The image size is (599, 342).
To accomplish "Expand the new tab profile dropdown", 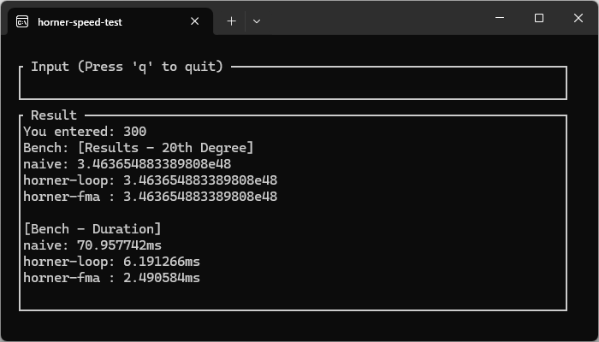I will [257, 21].
